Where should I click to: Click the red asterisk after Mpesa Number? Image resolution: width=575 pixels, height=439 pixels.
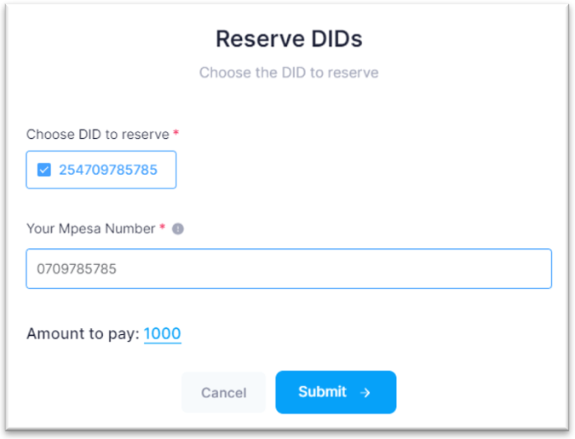[x=162, y=228]
